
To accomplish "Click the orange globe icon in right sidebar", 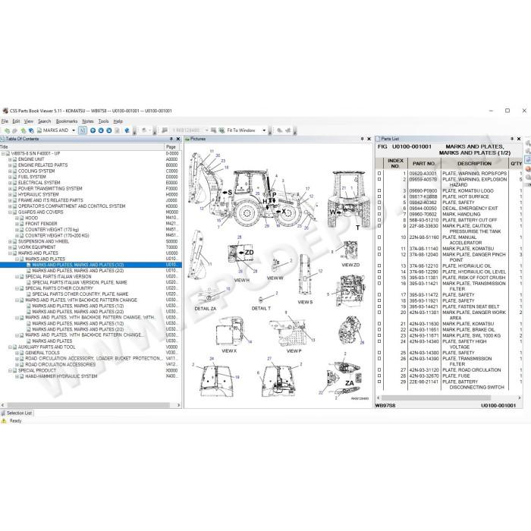I will click(x=528, y=168).
